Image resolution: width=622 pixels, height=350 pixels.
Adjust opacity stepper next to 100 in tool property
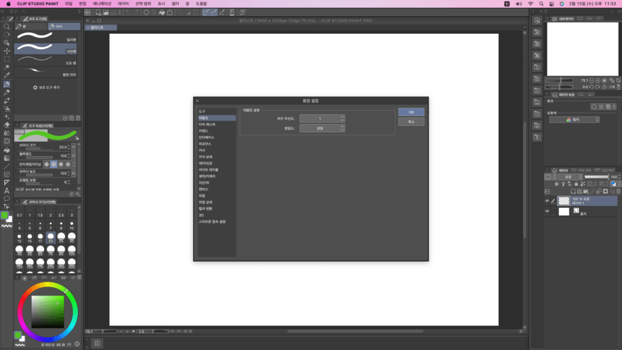69,156
